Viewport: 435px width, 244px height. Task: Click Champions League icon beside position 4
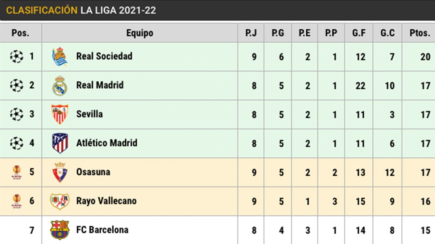point(16,143)
